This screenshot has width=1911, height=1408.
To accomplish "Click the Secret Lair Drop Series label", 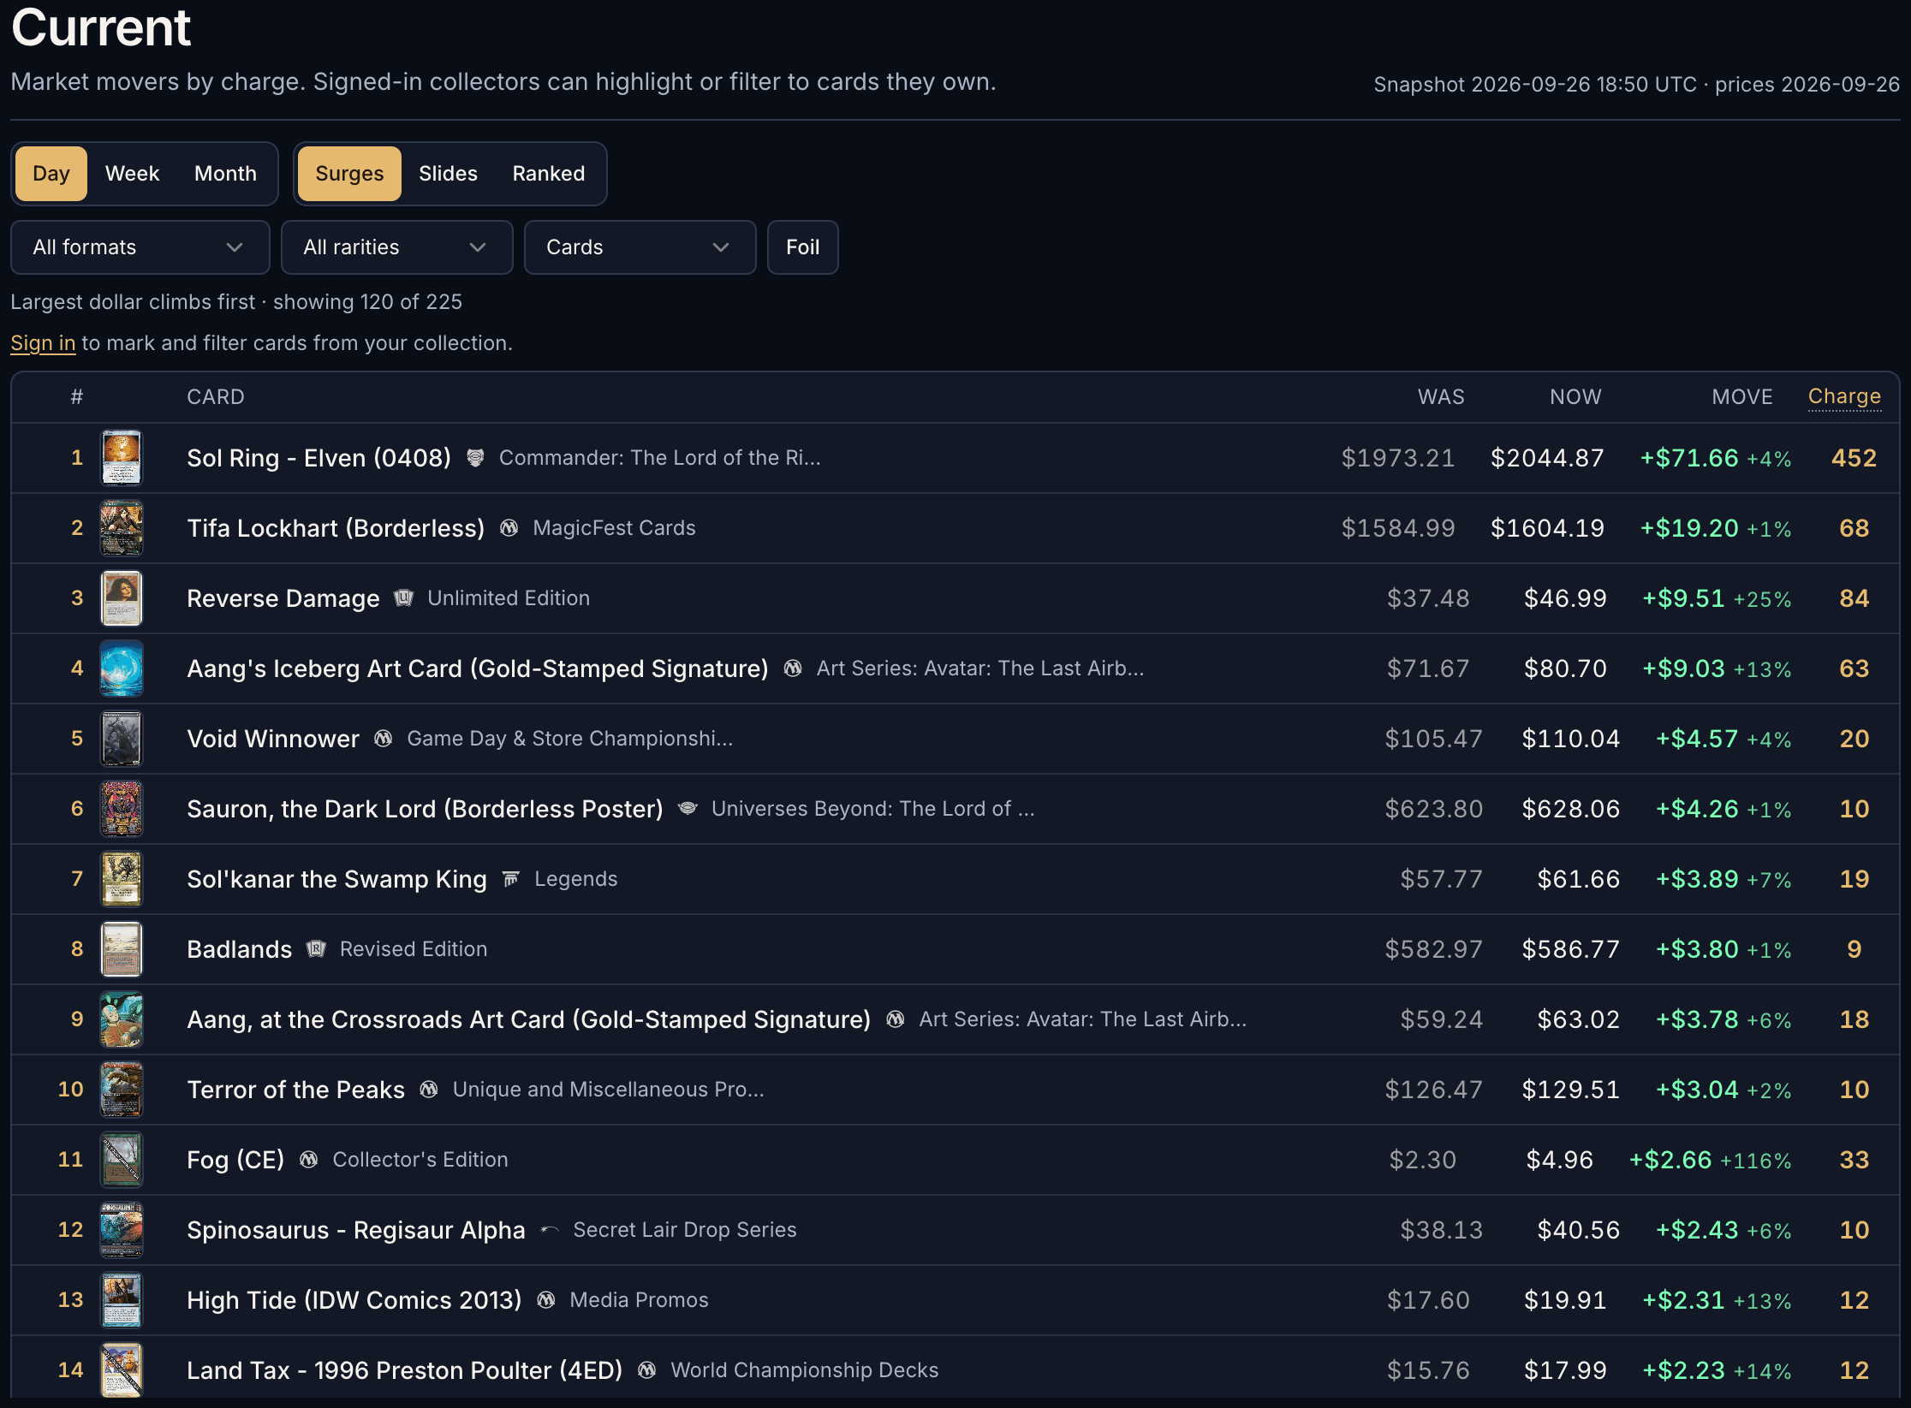I will pos(685,1230).
